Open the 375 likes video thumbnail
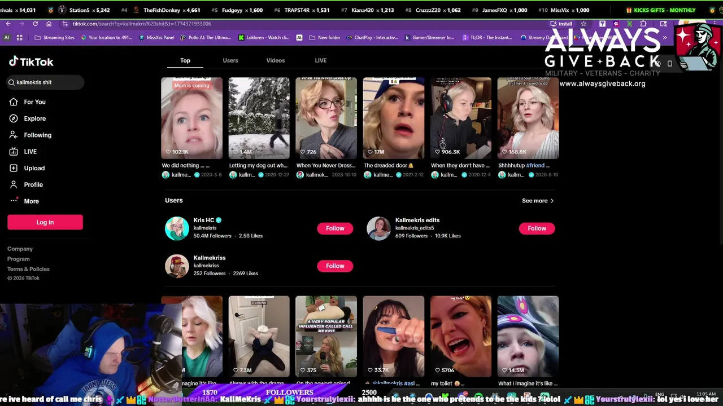 point(326,336)
